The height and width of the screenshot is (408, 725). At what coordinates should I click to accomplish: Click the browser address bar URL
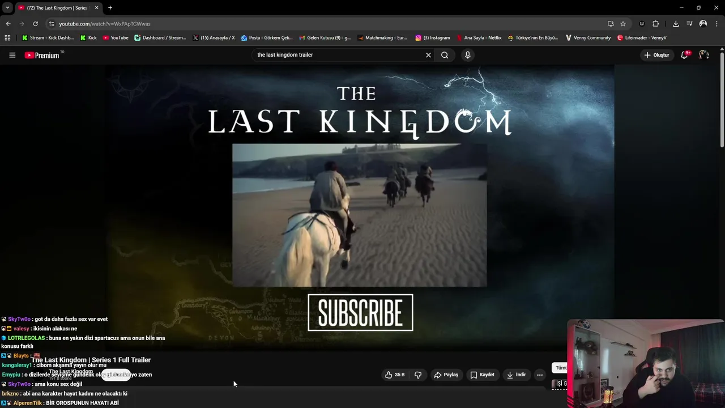click(105, 24)
